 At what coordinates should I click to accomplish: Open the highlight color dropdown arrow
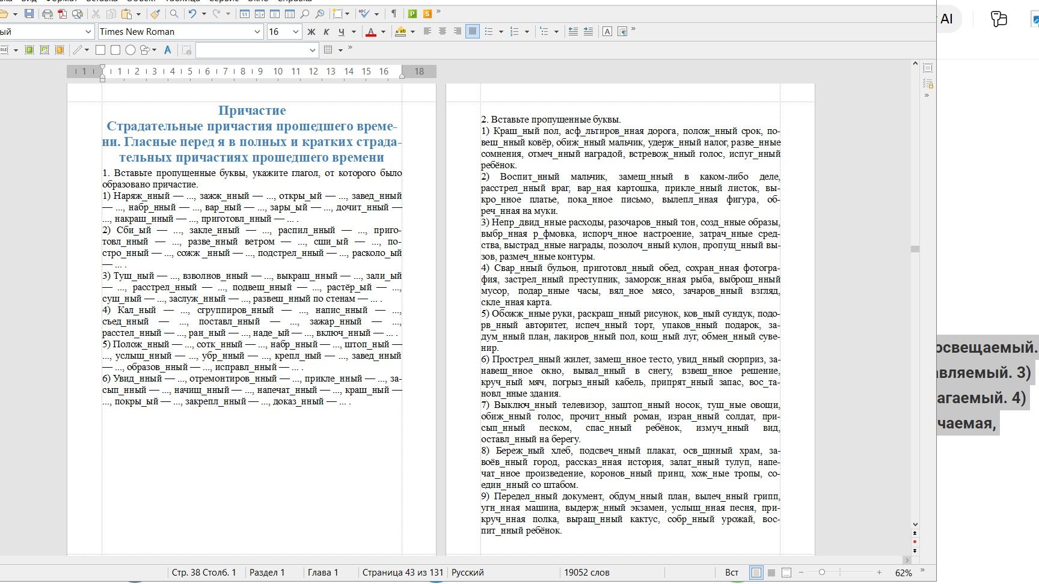click(412, 31)
